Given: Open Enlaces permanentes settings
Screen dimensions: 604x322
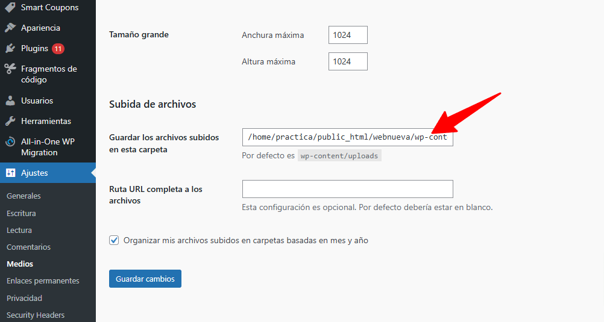Looking at the screenshot, I should click(43, 281).
